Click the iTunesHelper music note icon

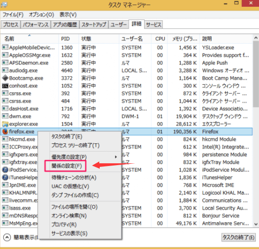pos(5,178)
